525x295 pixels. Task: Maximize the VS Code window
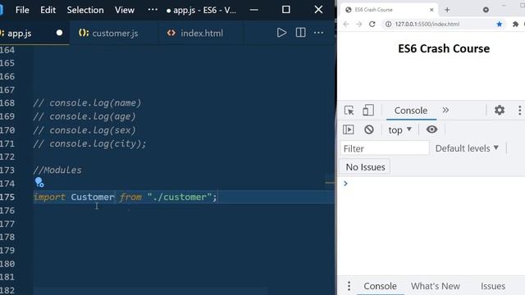tap(286, 10)
